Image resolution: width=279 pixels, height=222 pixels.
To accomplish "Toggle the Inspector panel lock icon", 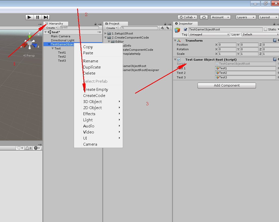I will tap(274, 24).
